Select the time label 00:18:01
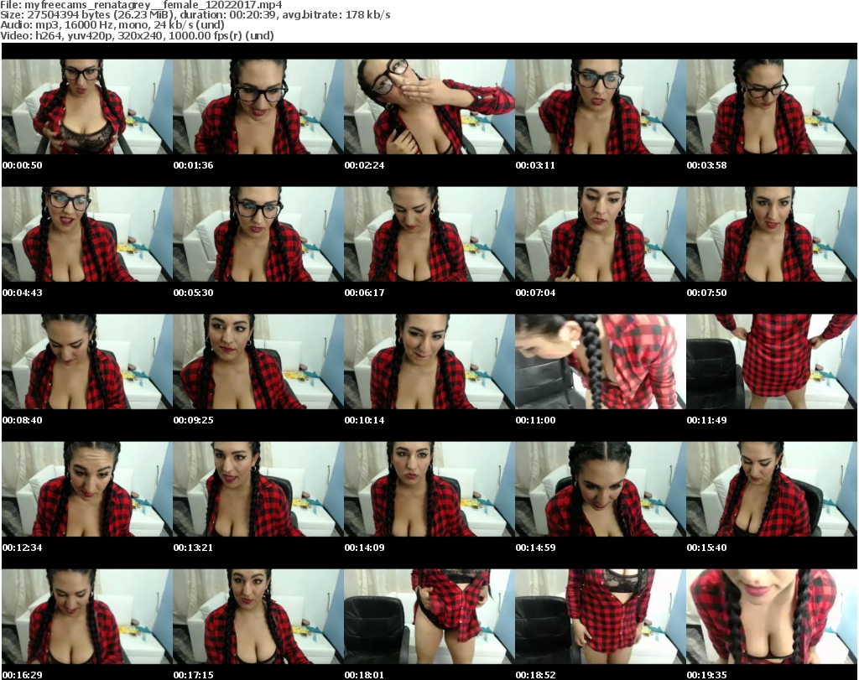 364,675
